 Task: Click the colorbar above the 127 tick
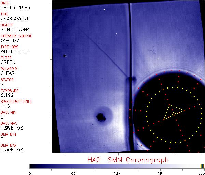[x=117, y=166]
